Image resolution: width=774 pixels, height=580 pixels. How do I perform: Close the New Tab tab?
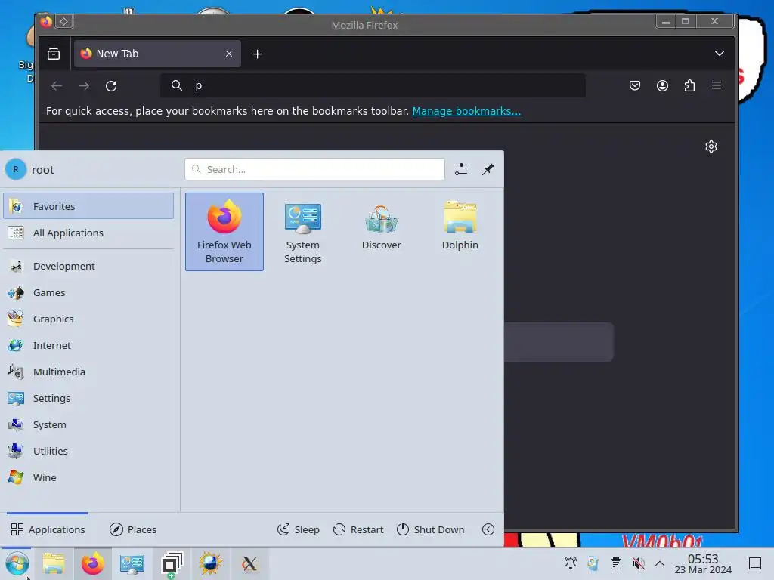(229, 54)
